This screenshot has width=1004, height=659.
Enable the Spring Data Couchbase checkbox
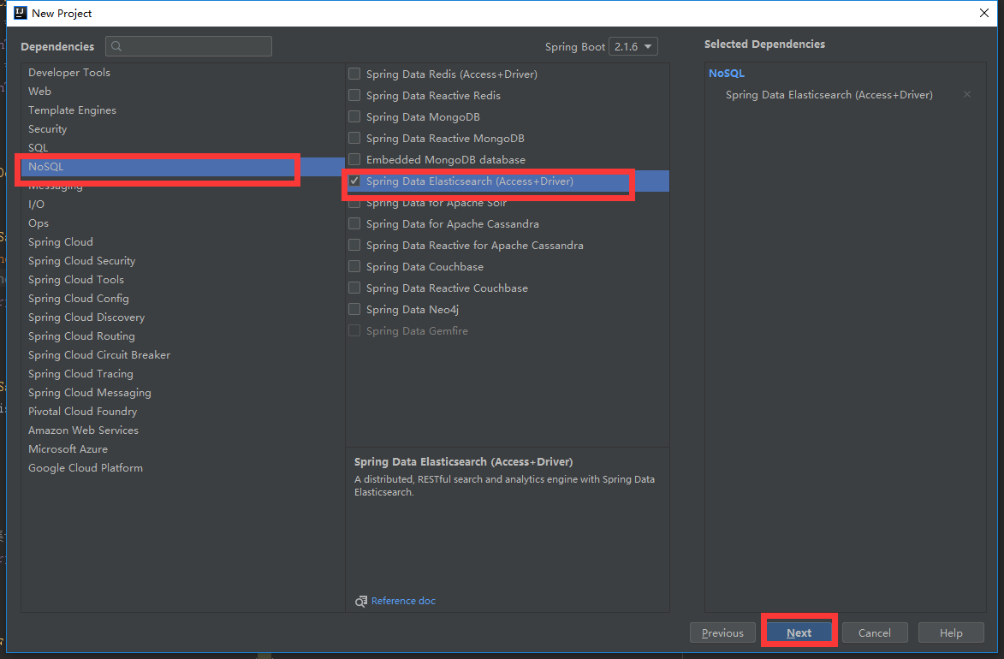coord(354,266)
